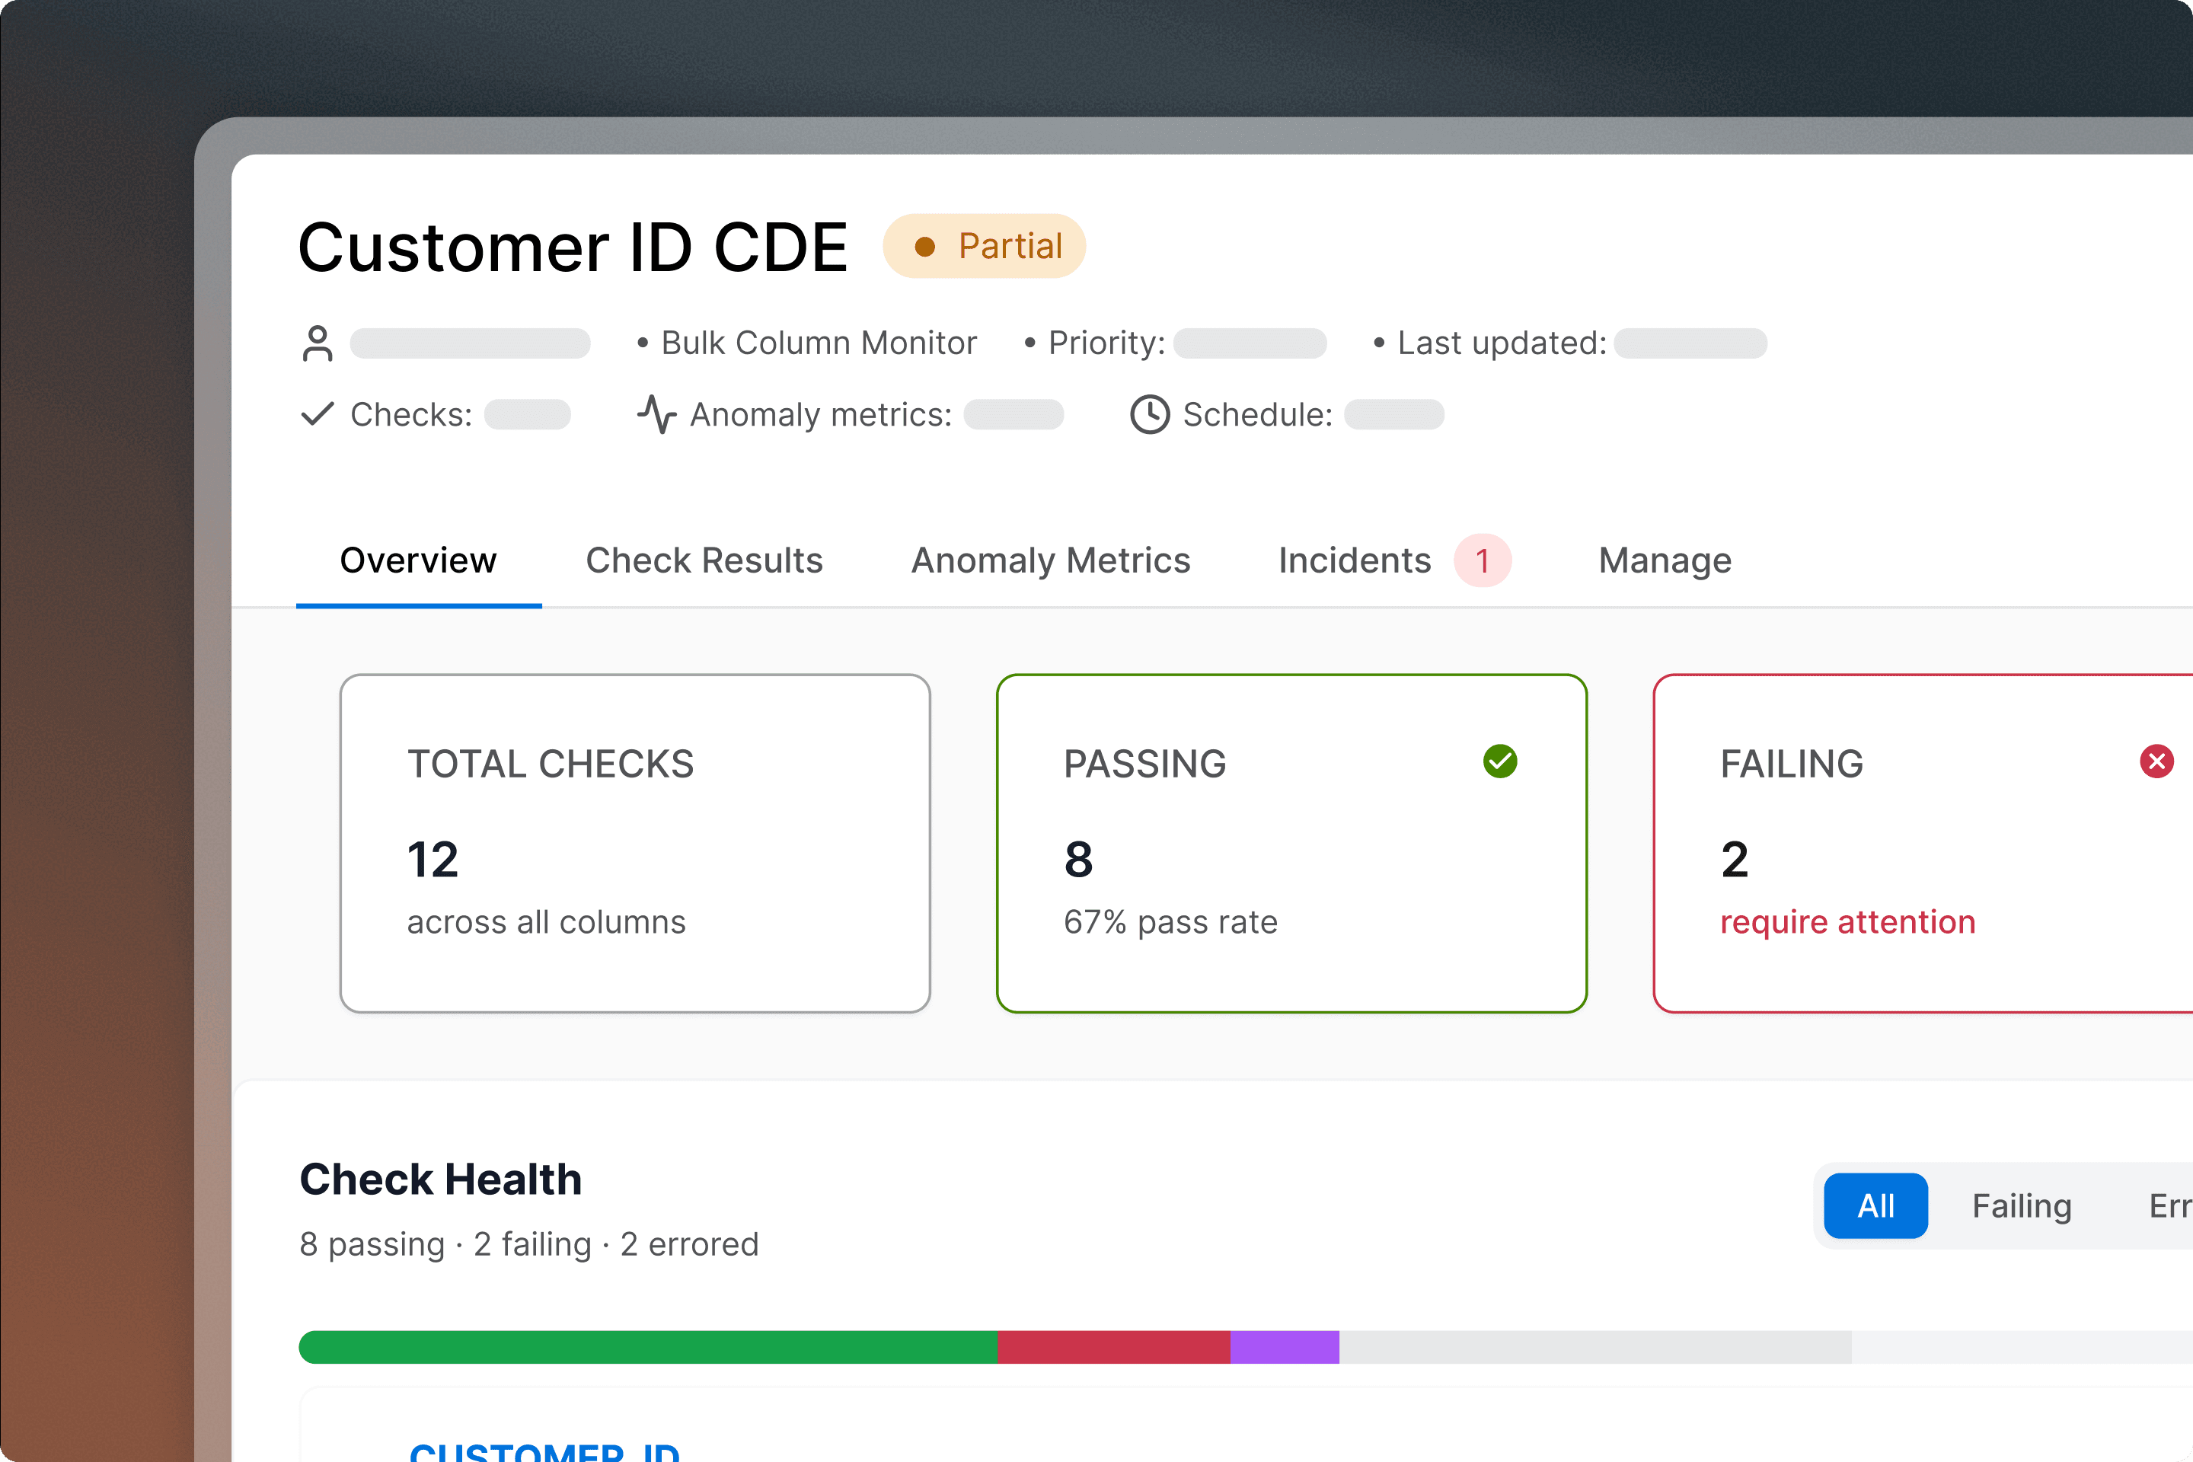Open the Anomaly Metrics tab
Viewport: 2193px width, 1462px height.
(1051, 561)
